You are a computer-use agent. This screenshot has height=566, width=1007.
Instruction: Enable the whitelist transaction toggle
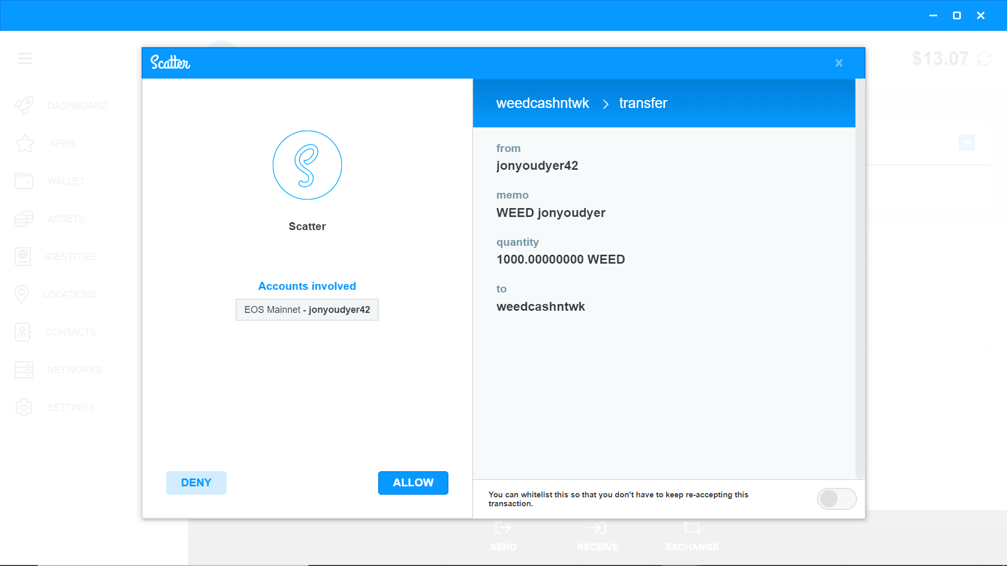tap(837, 499)
